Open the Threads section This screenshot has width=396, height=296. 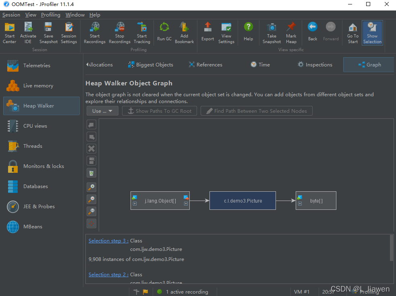41,146
